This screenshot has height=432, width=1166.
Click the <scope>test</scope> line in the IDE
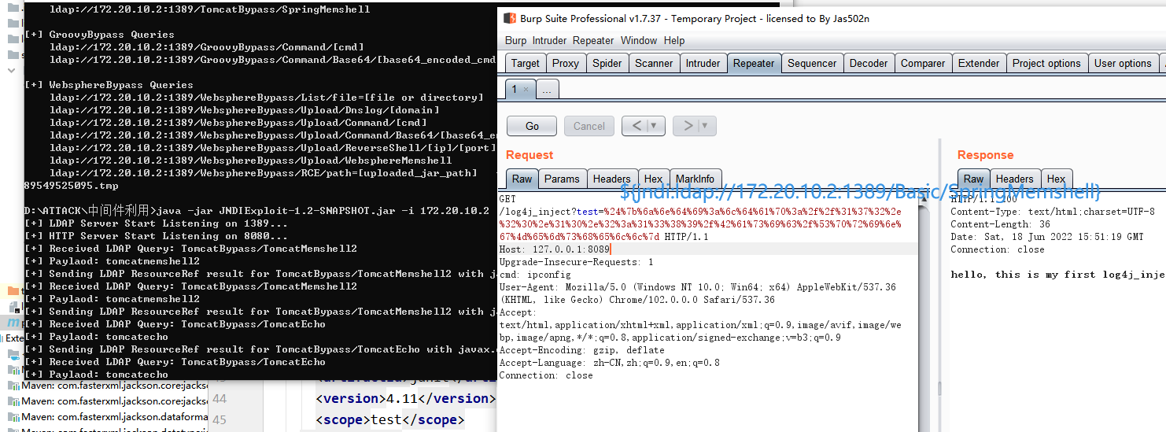390,420
